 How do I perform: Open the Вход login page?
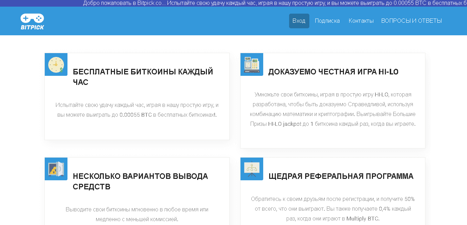coord(299,21)
